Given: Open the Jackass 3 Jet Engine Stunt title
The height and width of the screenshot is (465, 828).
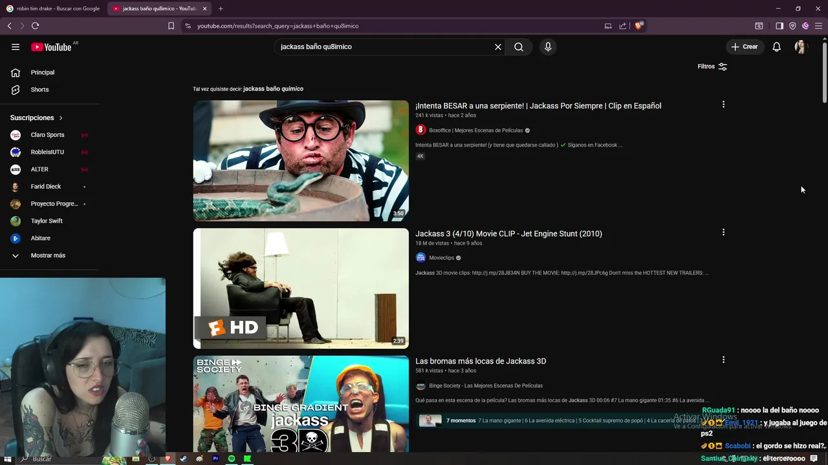Looking at the screenshot, I should (508, 234).
